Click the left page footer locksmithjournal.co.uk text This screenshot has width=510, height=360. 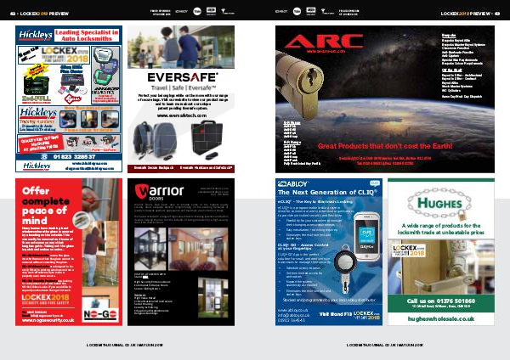[x=125, y=345]
